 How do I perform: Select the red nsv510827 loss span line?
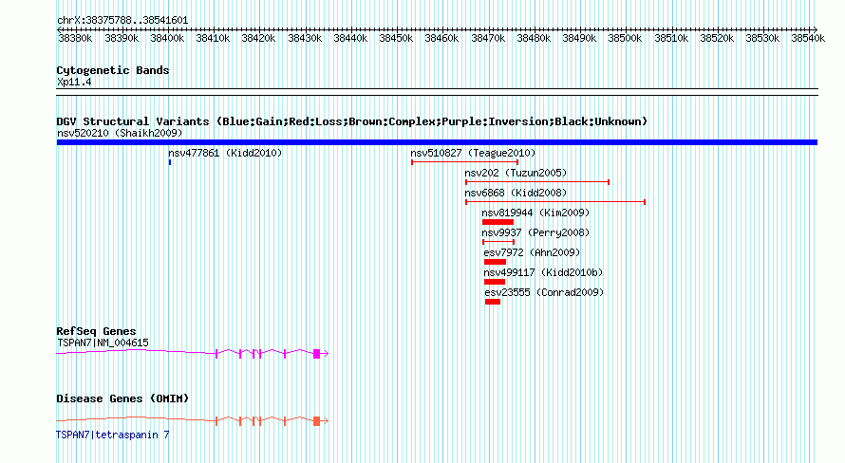pos(464,162)
